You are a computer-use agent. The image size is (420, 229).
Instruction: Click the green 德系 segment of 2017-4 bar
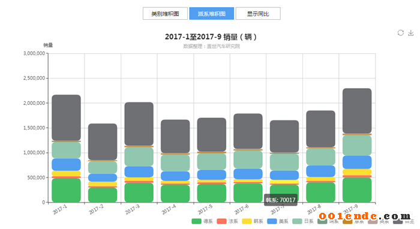point(175,194)
